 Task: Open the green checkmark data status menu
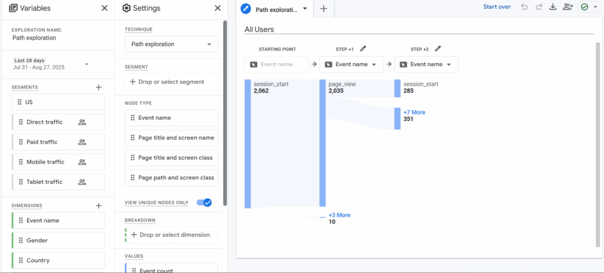[589, 7]
